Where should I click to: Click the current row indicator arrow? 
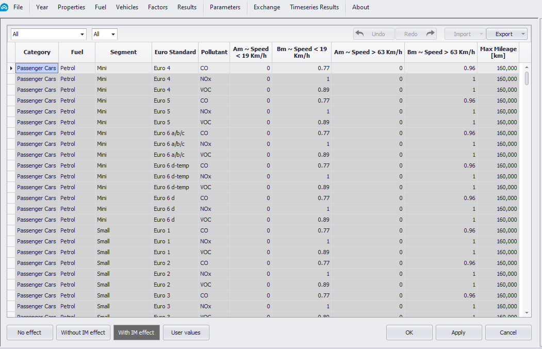11,68
